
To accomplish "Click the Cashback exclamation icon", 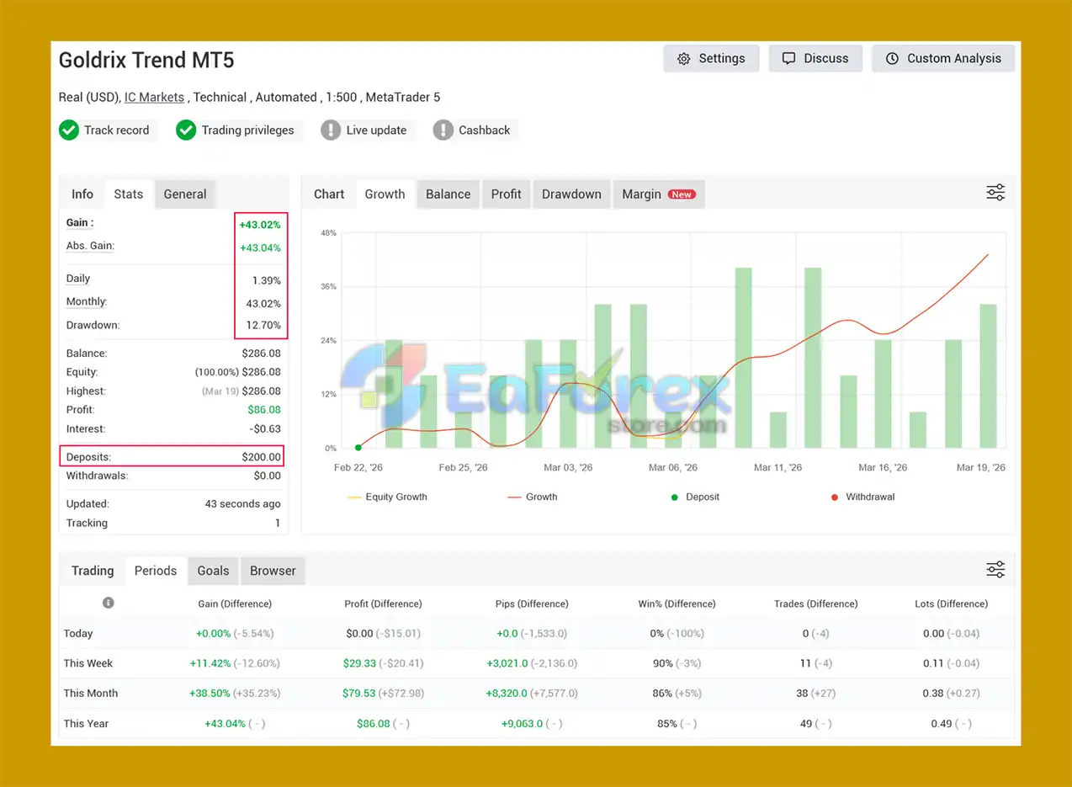I will [443, 130].
